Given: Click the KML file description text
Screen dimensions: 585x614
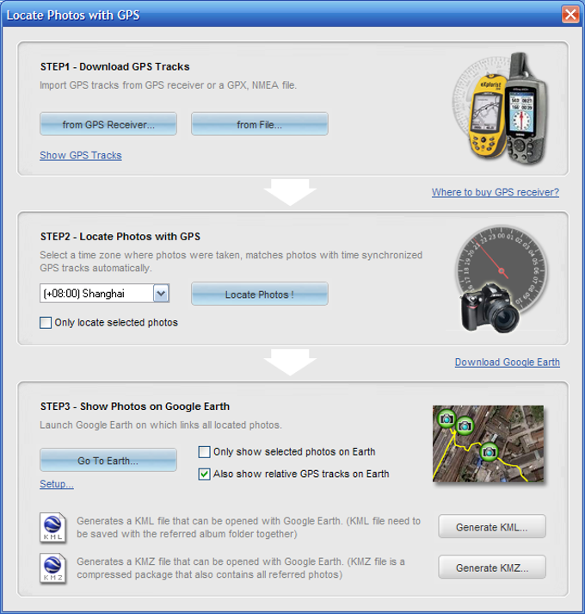Looking at the screenshot, I should [249, 528].
